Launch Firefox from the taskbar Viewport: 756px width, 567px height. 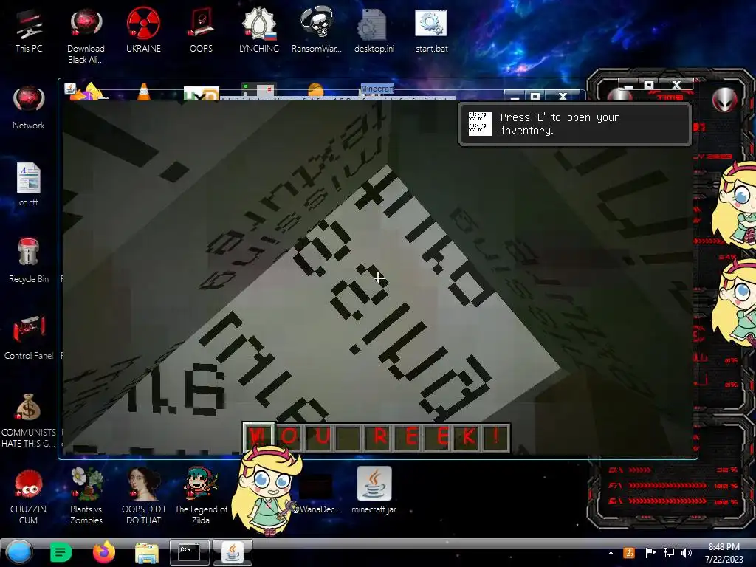[x=103, y=552]
